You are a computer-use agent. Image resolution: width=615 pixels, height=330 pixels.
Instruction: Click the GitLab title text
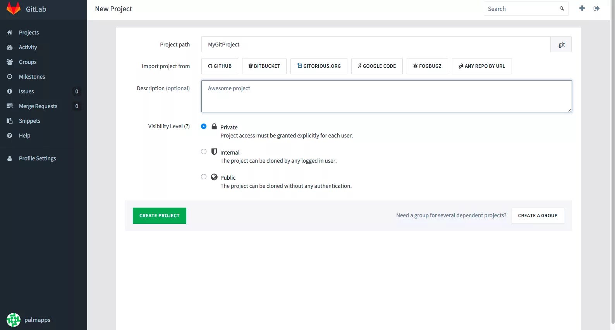[x=36, y=9]
